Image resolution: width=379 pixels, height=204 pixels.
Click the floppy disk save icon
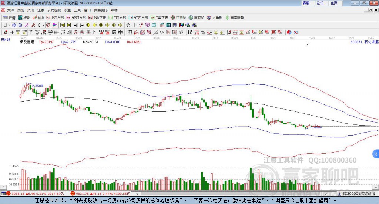tap(181, 25)
